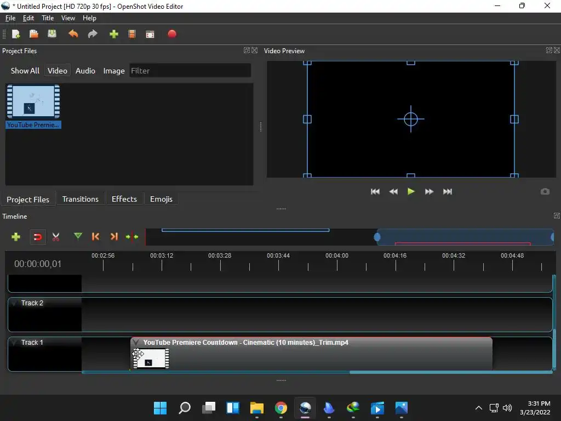Undock the Timeline panel

557,215
